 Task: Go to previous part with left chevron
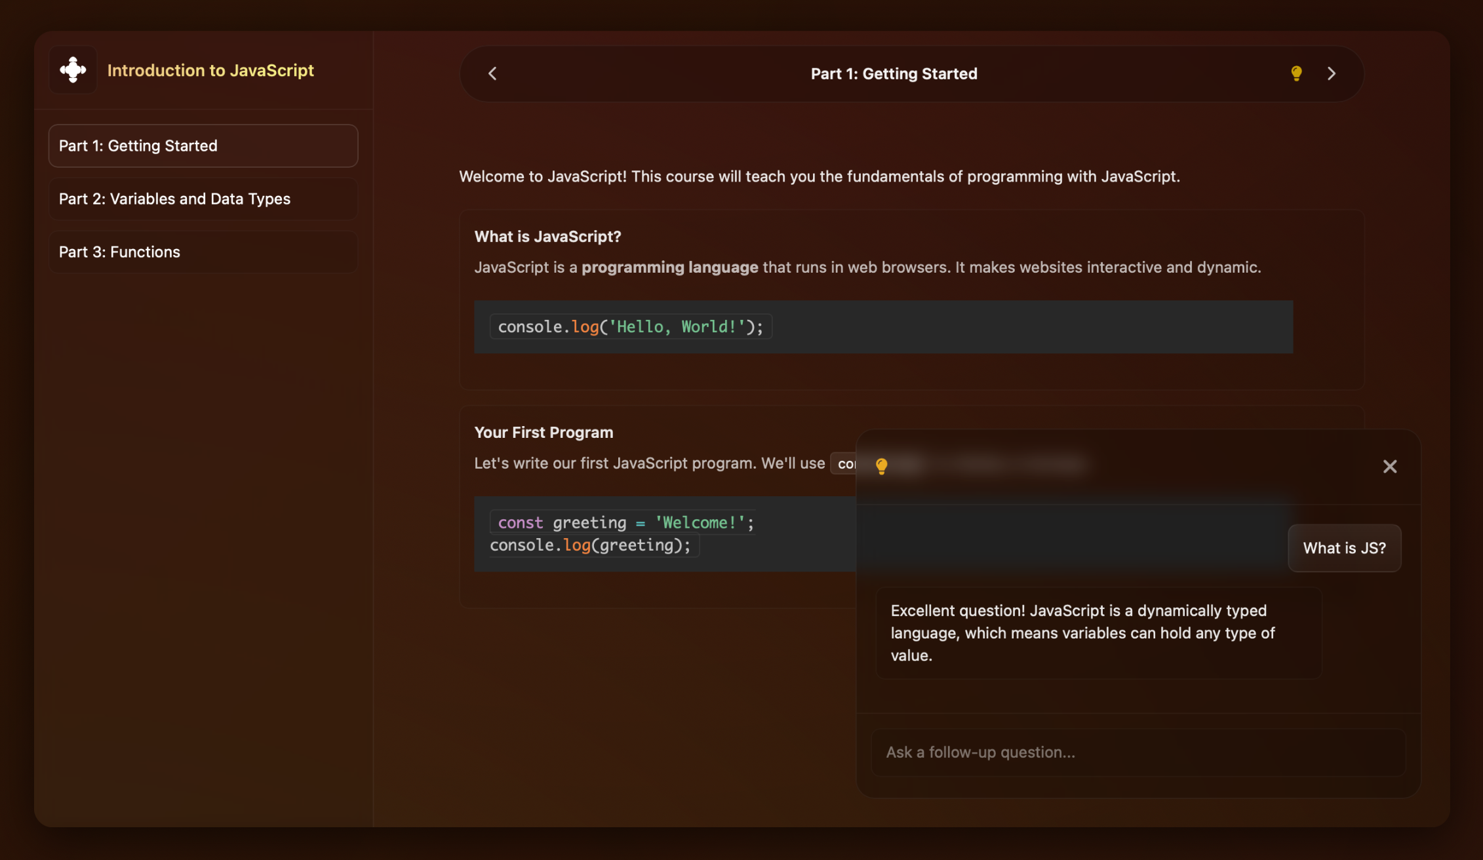pos(493,73)
